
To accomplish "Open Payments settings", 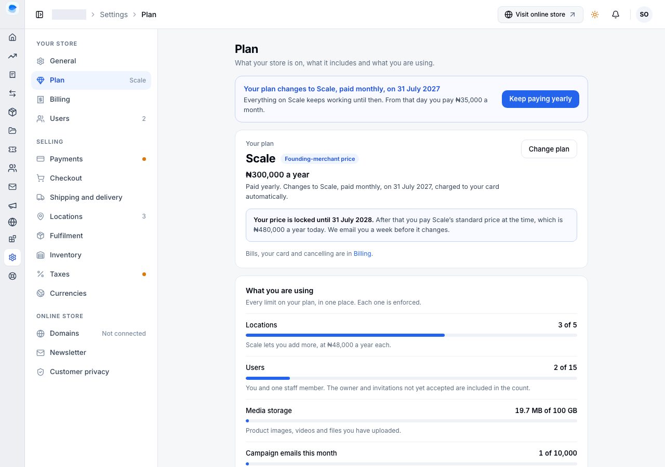I will (x=91, y=159).
